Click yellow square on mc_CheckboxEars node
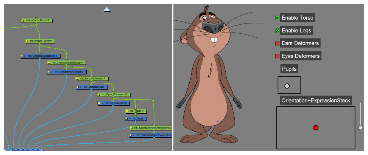 pos(78,87)
